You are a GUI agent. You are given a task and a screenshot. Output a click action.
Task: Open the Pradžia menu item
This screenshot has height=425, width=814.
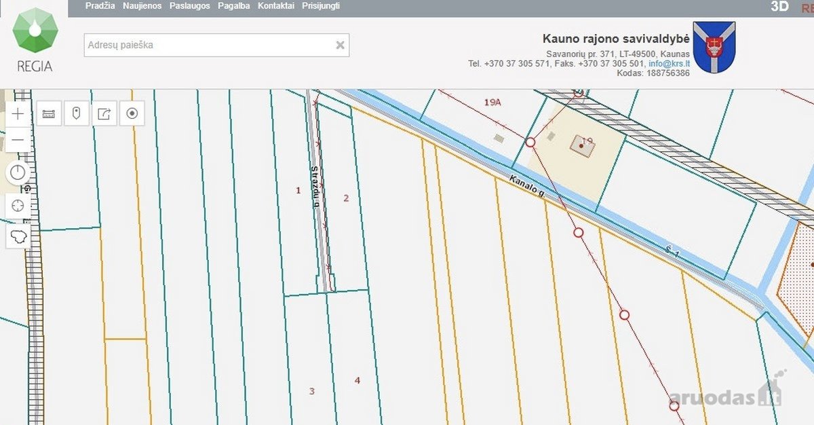tap(100, 5)
